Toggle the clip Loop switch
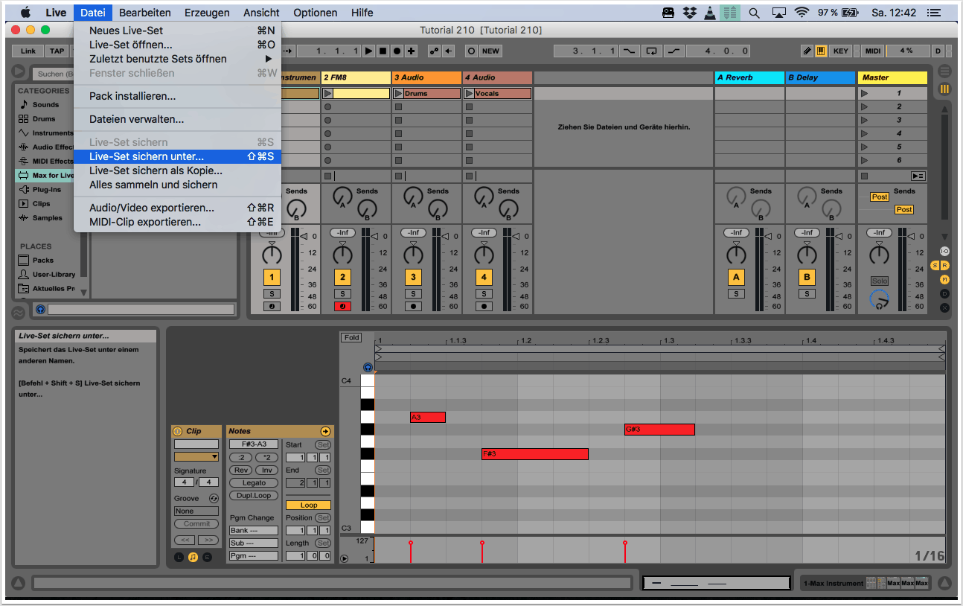The image size is (963, 606). click(x=308, y=505)
